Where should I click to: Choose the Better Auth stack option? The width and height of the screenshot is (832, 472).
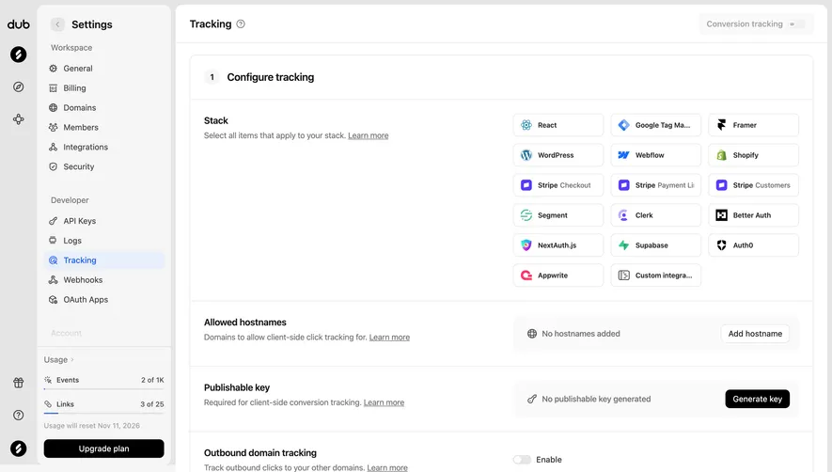[753, 215]
